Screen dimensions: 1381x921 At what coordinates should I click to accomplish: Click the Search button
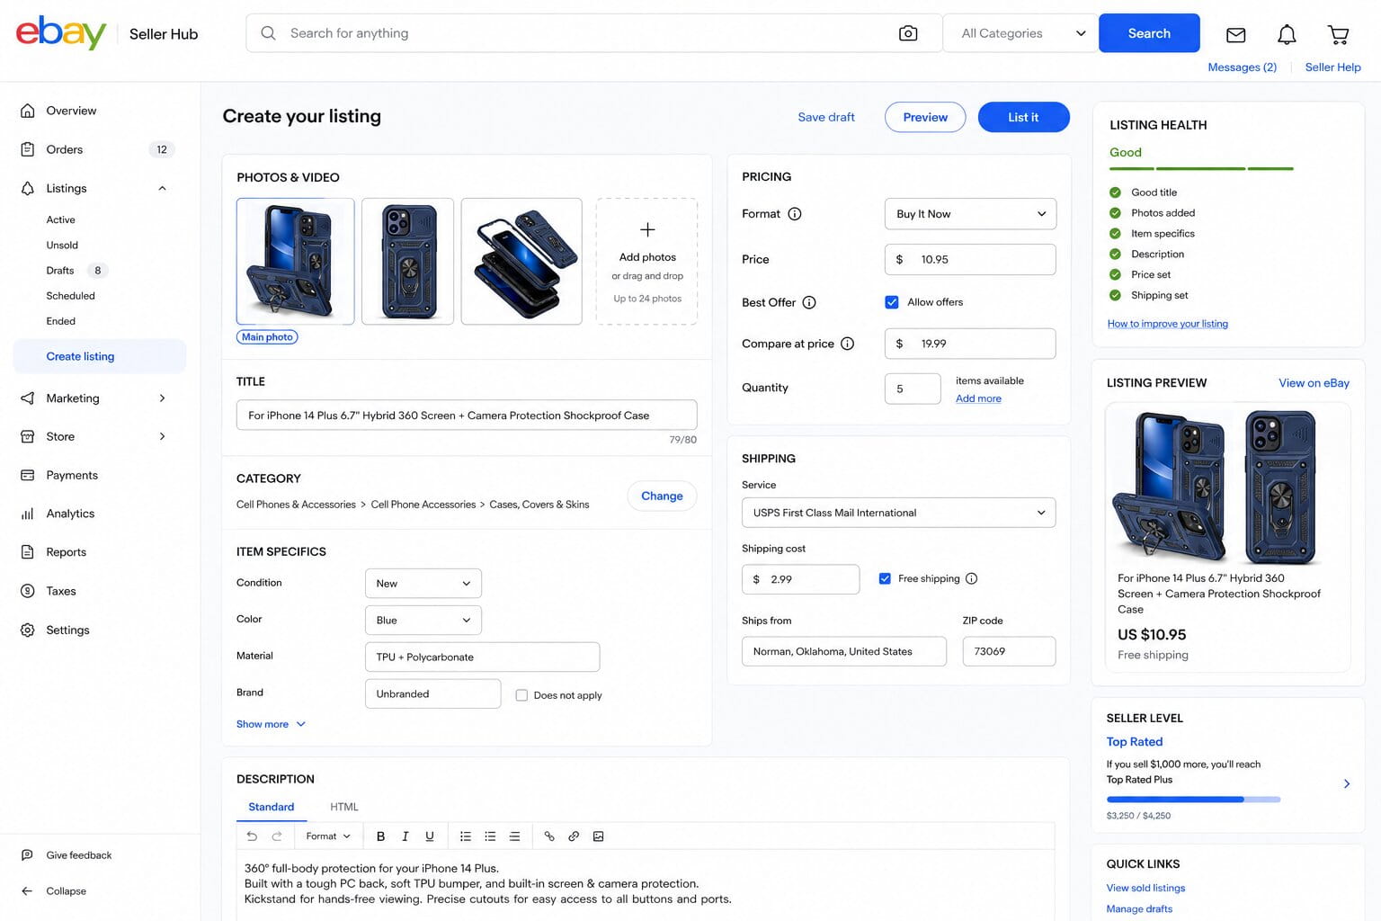click(x=1149, y=33)
